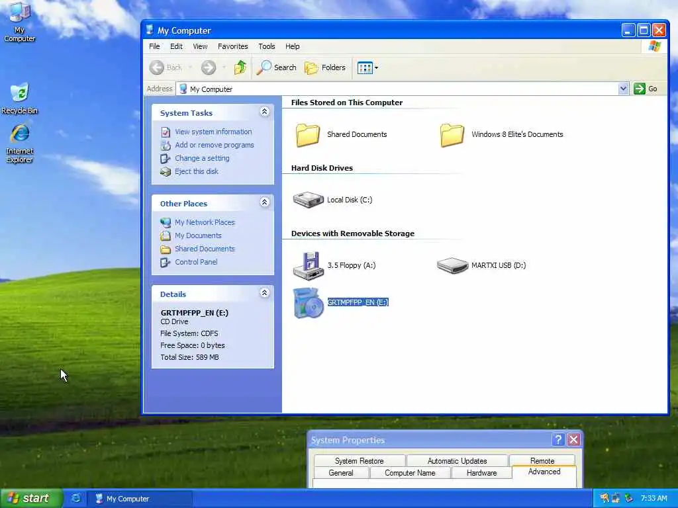This screenshot has height=508, width=678.
Task: Open the View menu
Action: coord(200,46)
